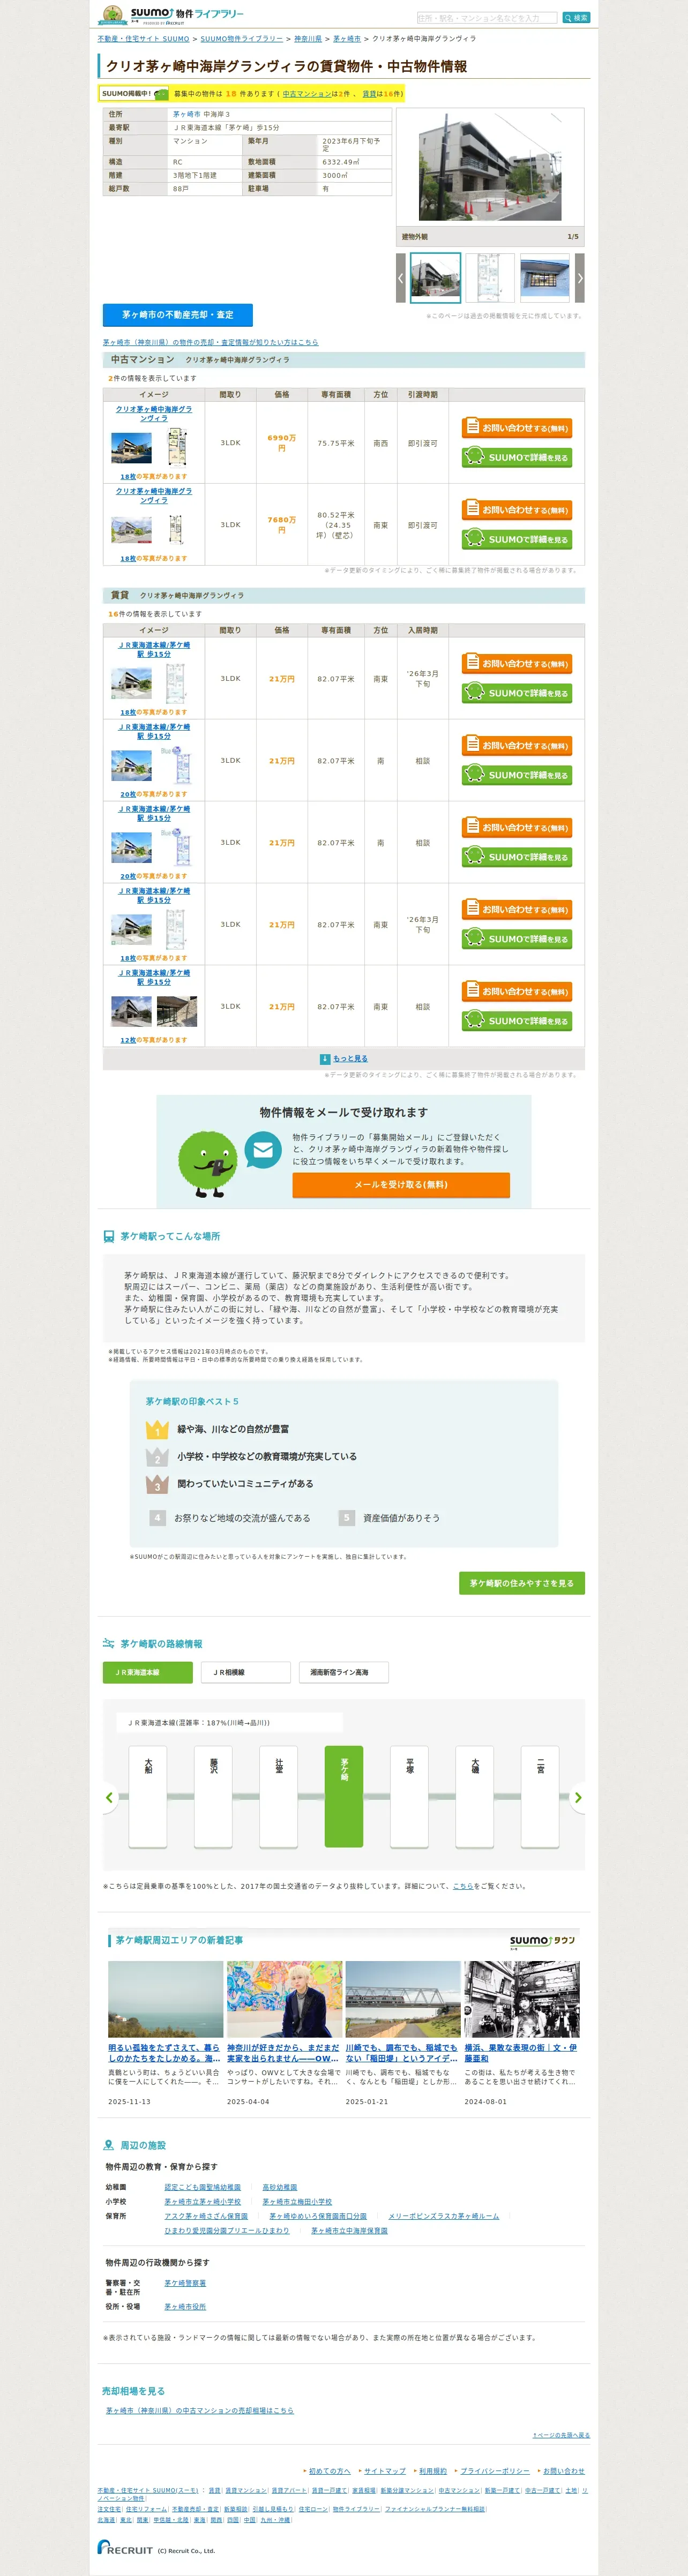Image resolution: width=688 pixels, height=2576 pixels.
Task: Click こちら link under congestion note
Action: coord(463,1886)
